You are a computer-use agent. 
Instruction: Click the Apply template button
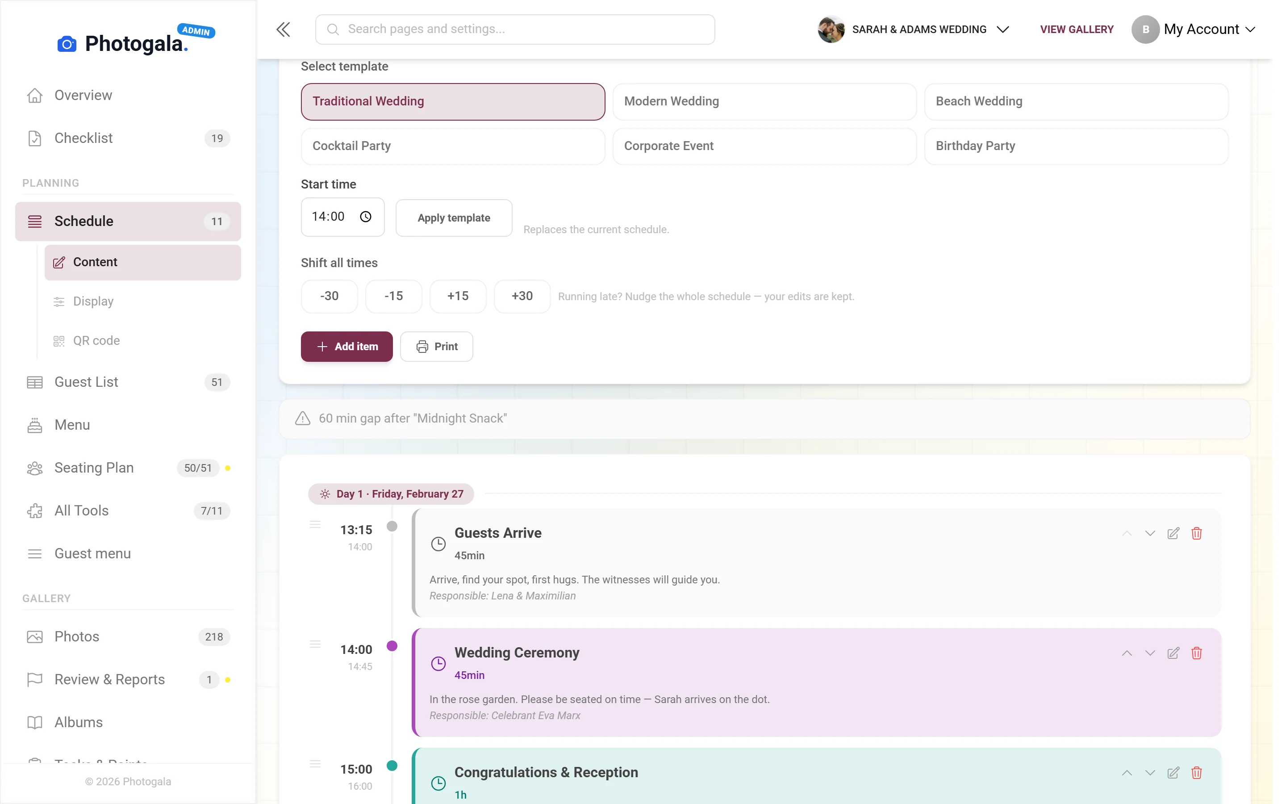454,218
